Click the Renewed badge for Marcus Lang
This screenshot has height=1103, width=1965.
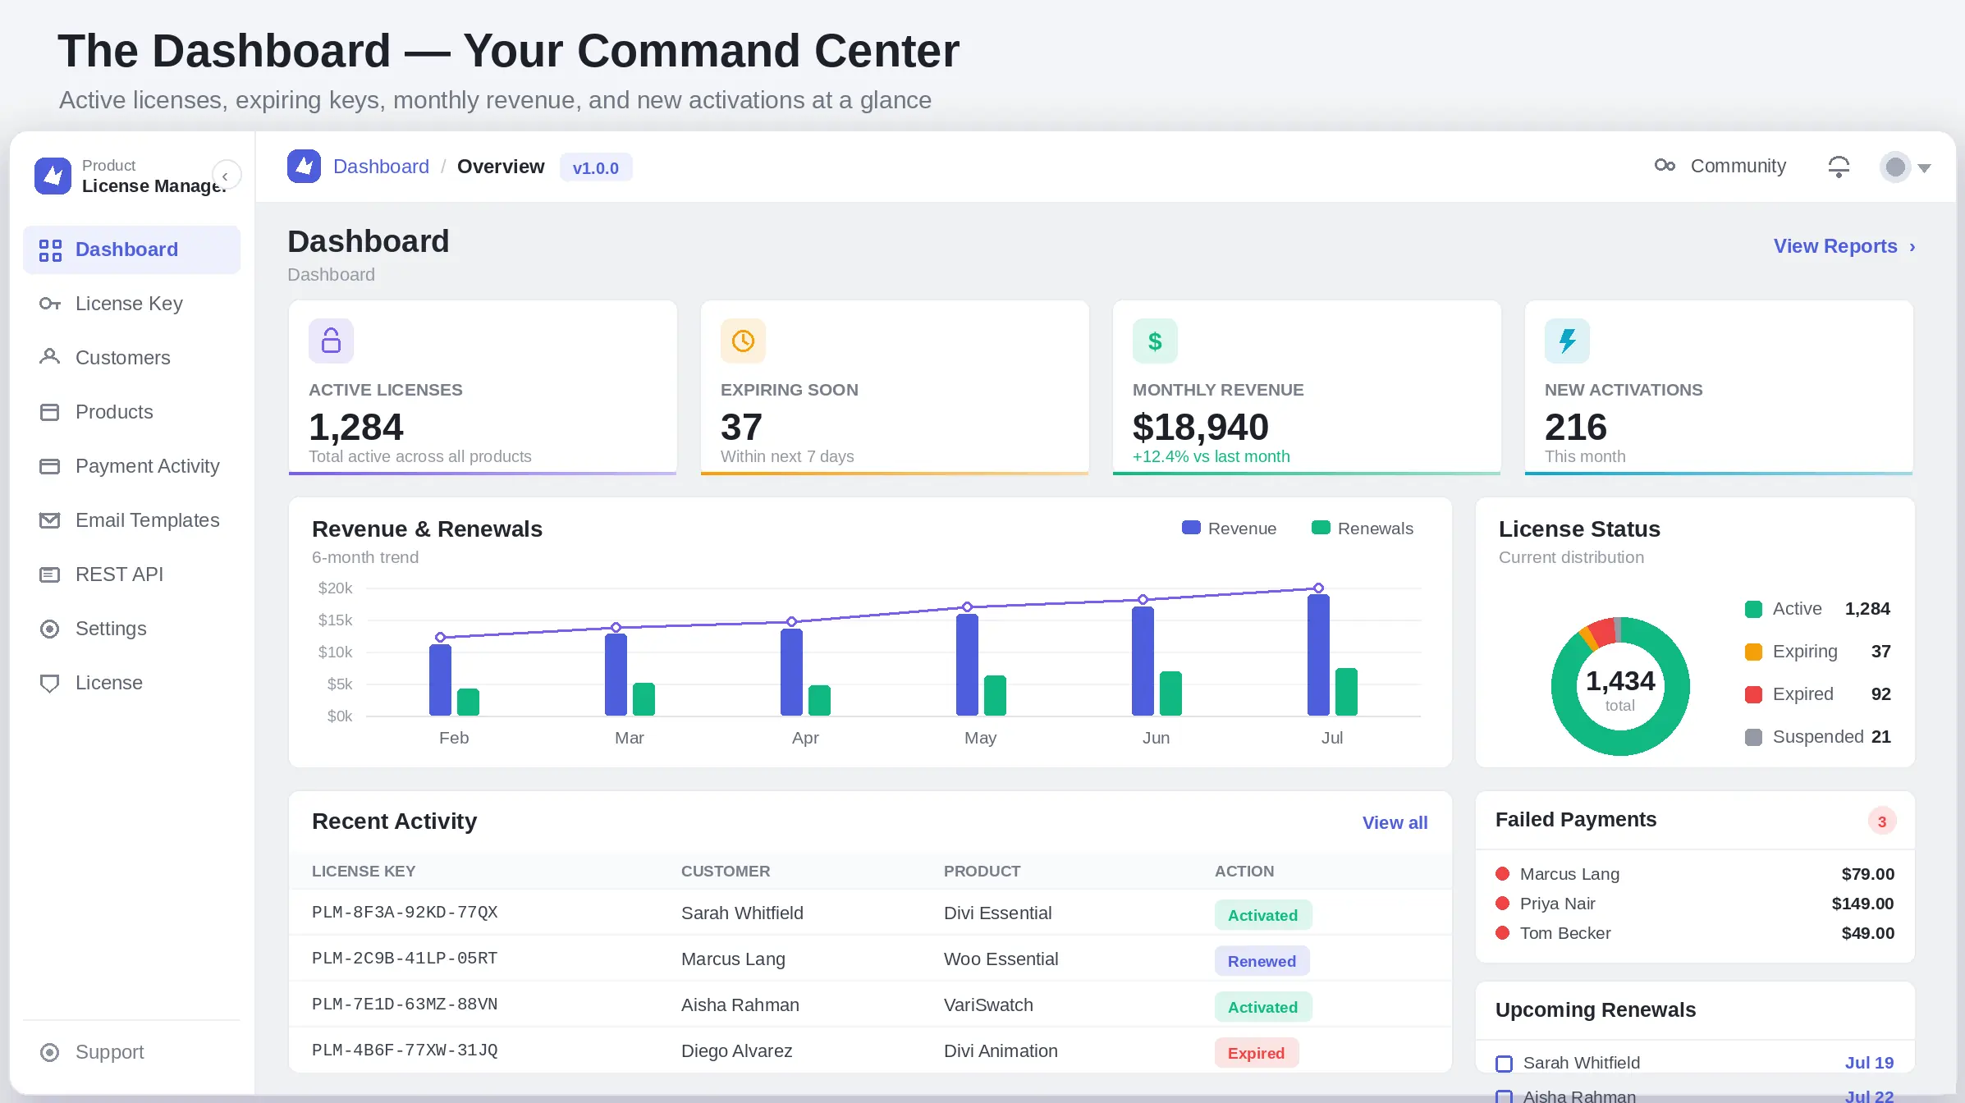point(1262,961)
